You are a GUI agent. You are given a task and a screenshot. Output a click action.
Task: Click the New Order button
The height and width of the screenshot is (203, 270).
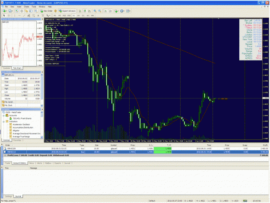pos(46,11)
